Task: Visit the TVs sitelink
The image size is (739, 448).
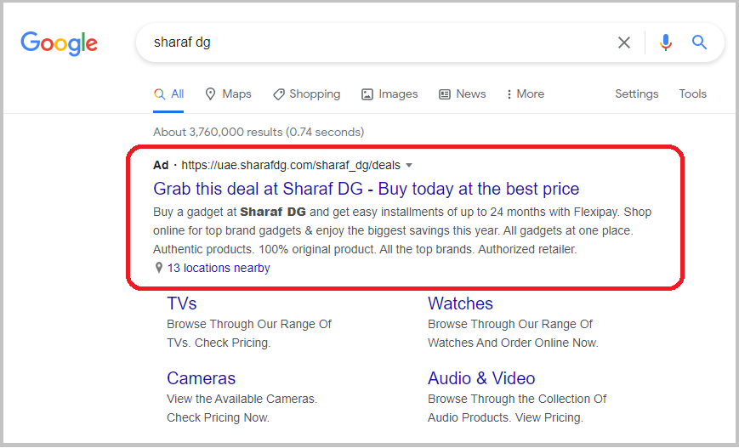Action: (x=181, y=303)
